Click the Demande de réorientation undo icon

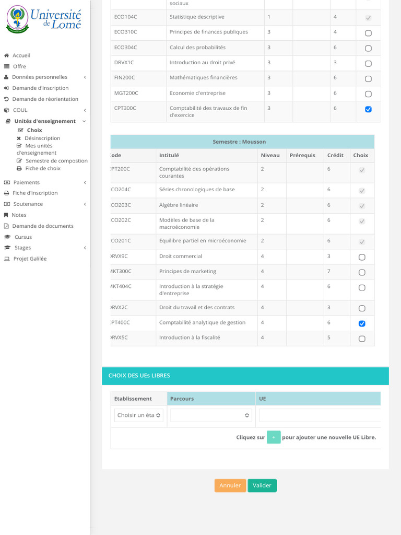pyautogui.click(x=6, y=99)
